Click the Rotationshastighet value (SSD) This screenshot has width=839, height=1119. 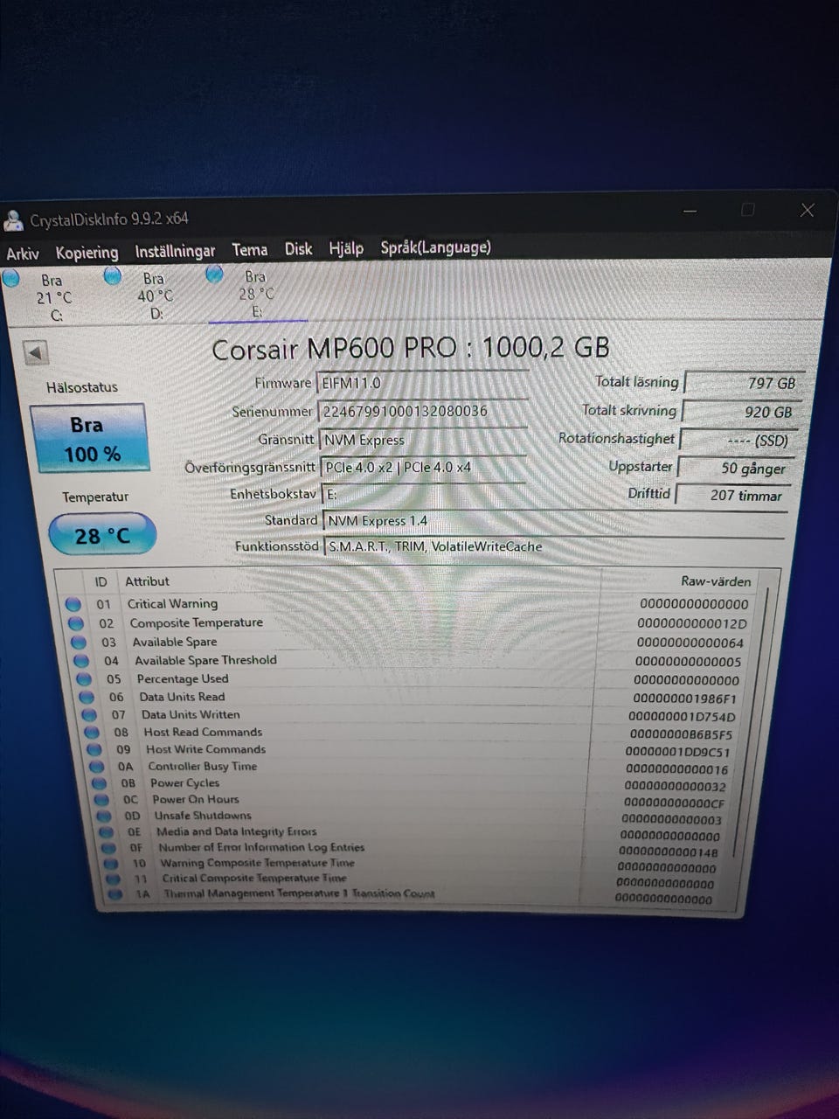738,440
